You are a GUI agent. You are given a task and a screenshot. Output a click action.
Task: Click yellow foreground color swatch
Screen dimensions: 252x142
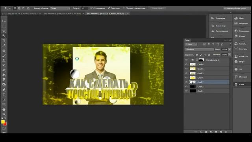[3, 122]
